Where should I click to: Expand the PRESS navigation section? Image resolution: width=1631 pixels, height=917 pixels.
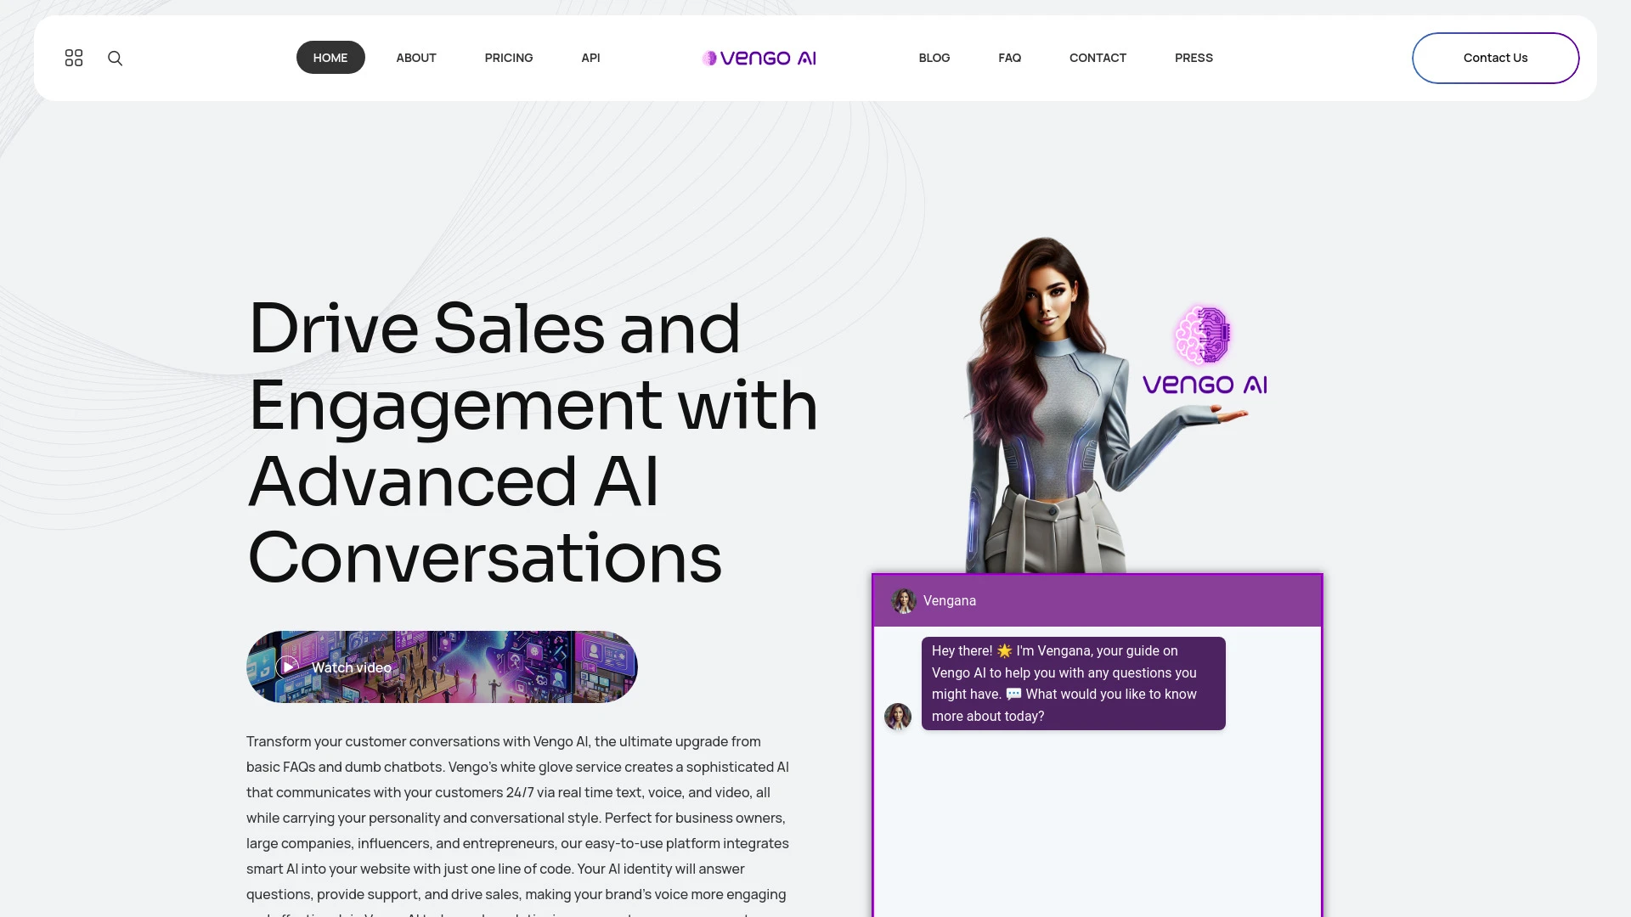1193,57
